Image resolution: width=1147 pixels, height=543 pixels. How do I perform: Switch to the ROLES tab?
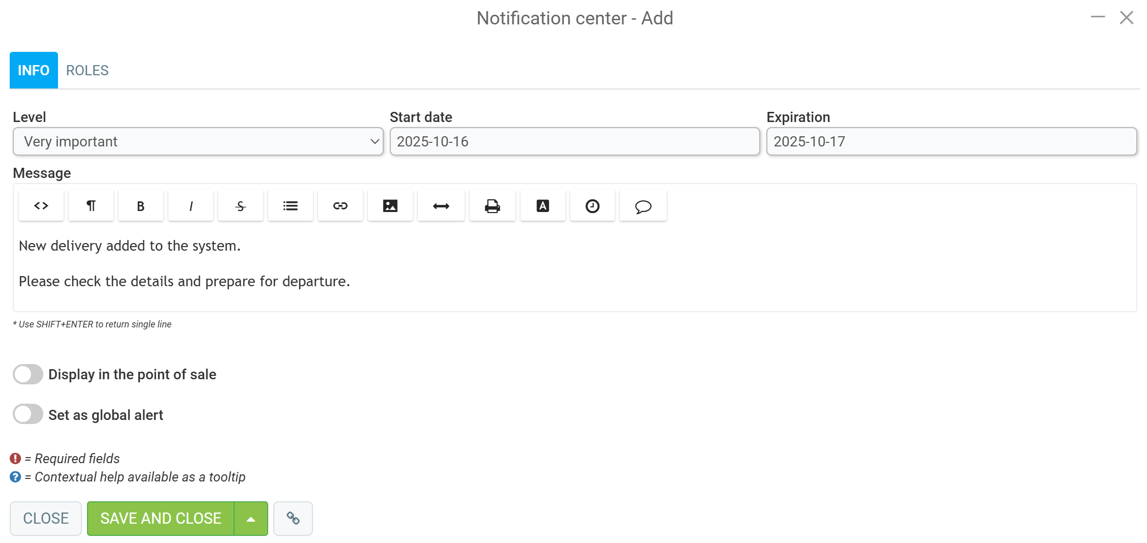88,70
